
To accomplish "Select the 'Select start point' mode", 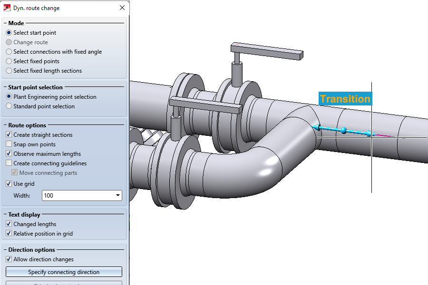I will [9, 33].
